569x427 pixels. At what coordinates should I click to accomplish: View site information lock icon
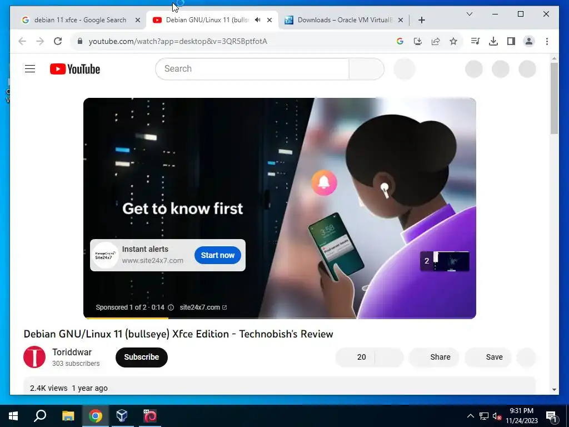click(80, 41)
